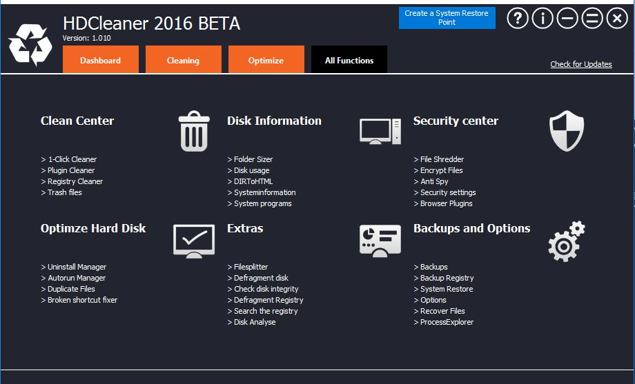The width and height of the screenshot is (635, 384).
Task: Switch to the Cleaning tab
Action: (x=183, y=59)
